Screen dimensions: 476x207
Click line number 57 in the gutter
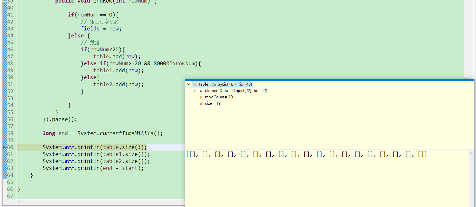coord(10,126)
